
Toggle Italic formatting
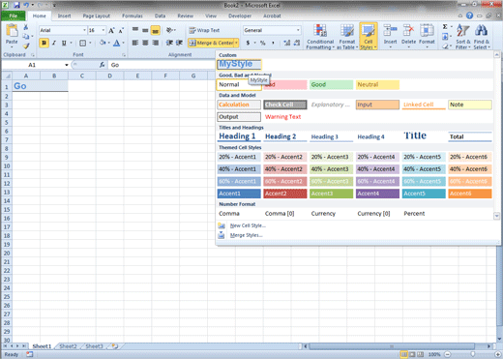(54, 43)
